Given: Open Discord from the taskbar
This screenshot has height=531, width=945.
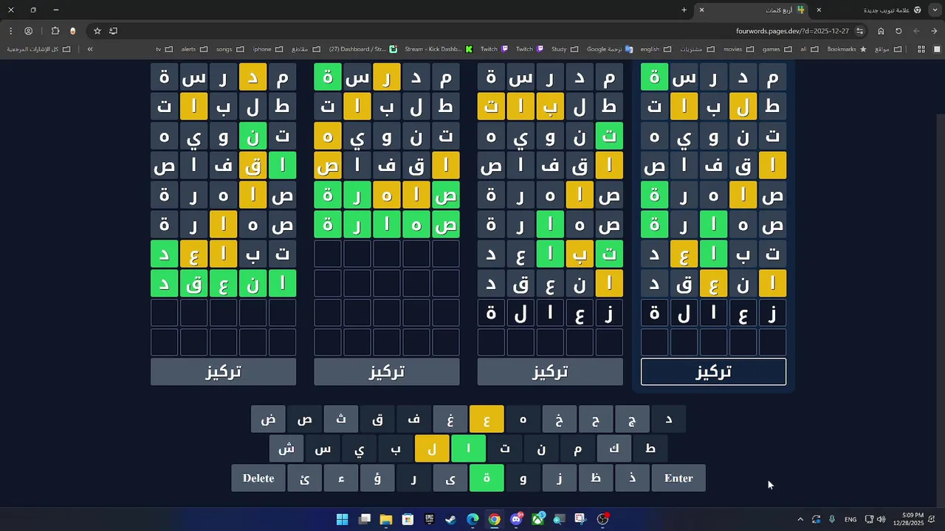Looking at the screenshot, I should click(516, 519).
